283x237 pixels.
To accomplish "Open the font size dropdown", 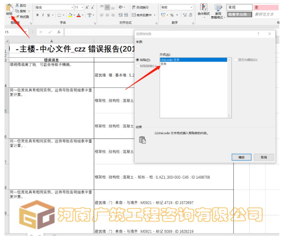I will click(82, 7).
